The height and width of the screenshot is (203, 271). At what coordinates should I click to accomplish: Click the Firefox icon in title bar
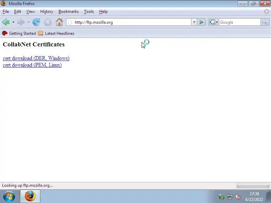coord(3,3)
